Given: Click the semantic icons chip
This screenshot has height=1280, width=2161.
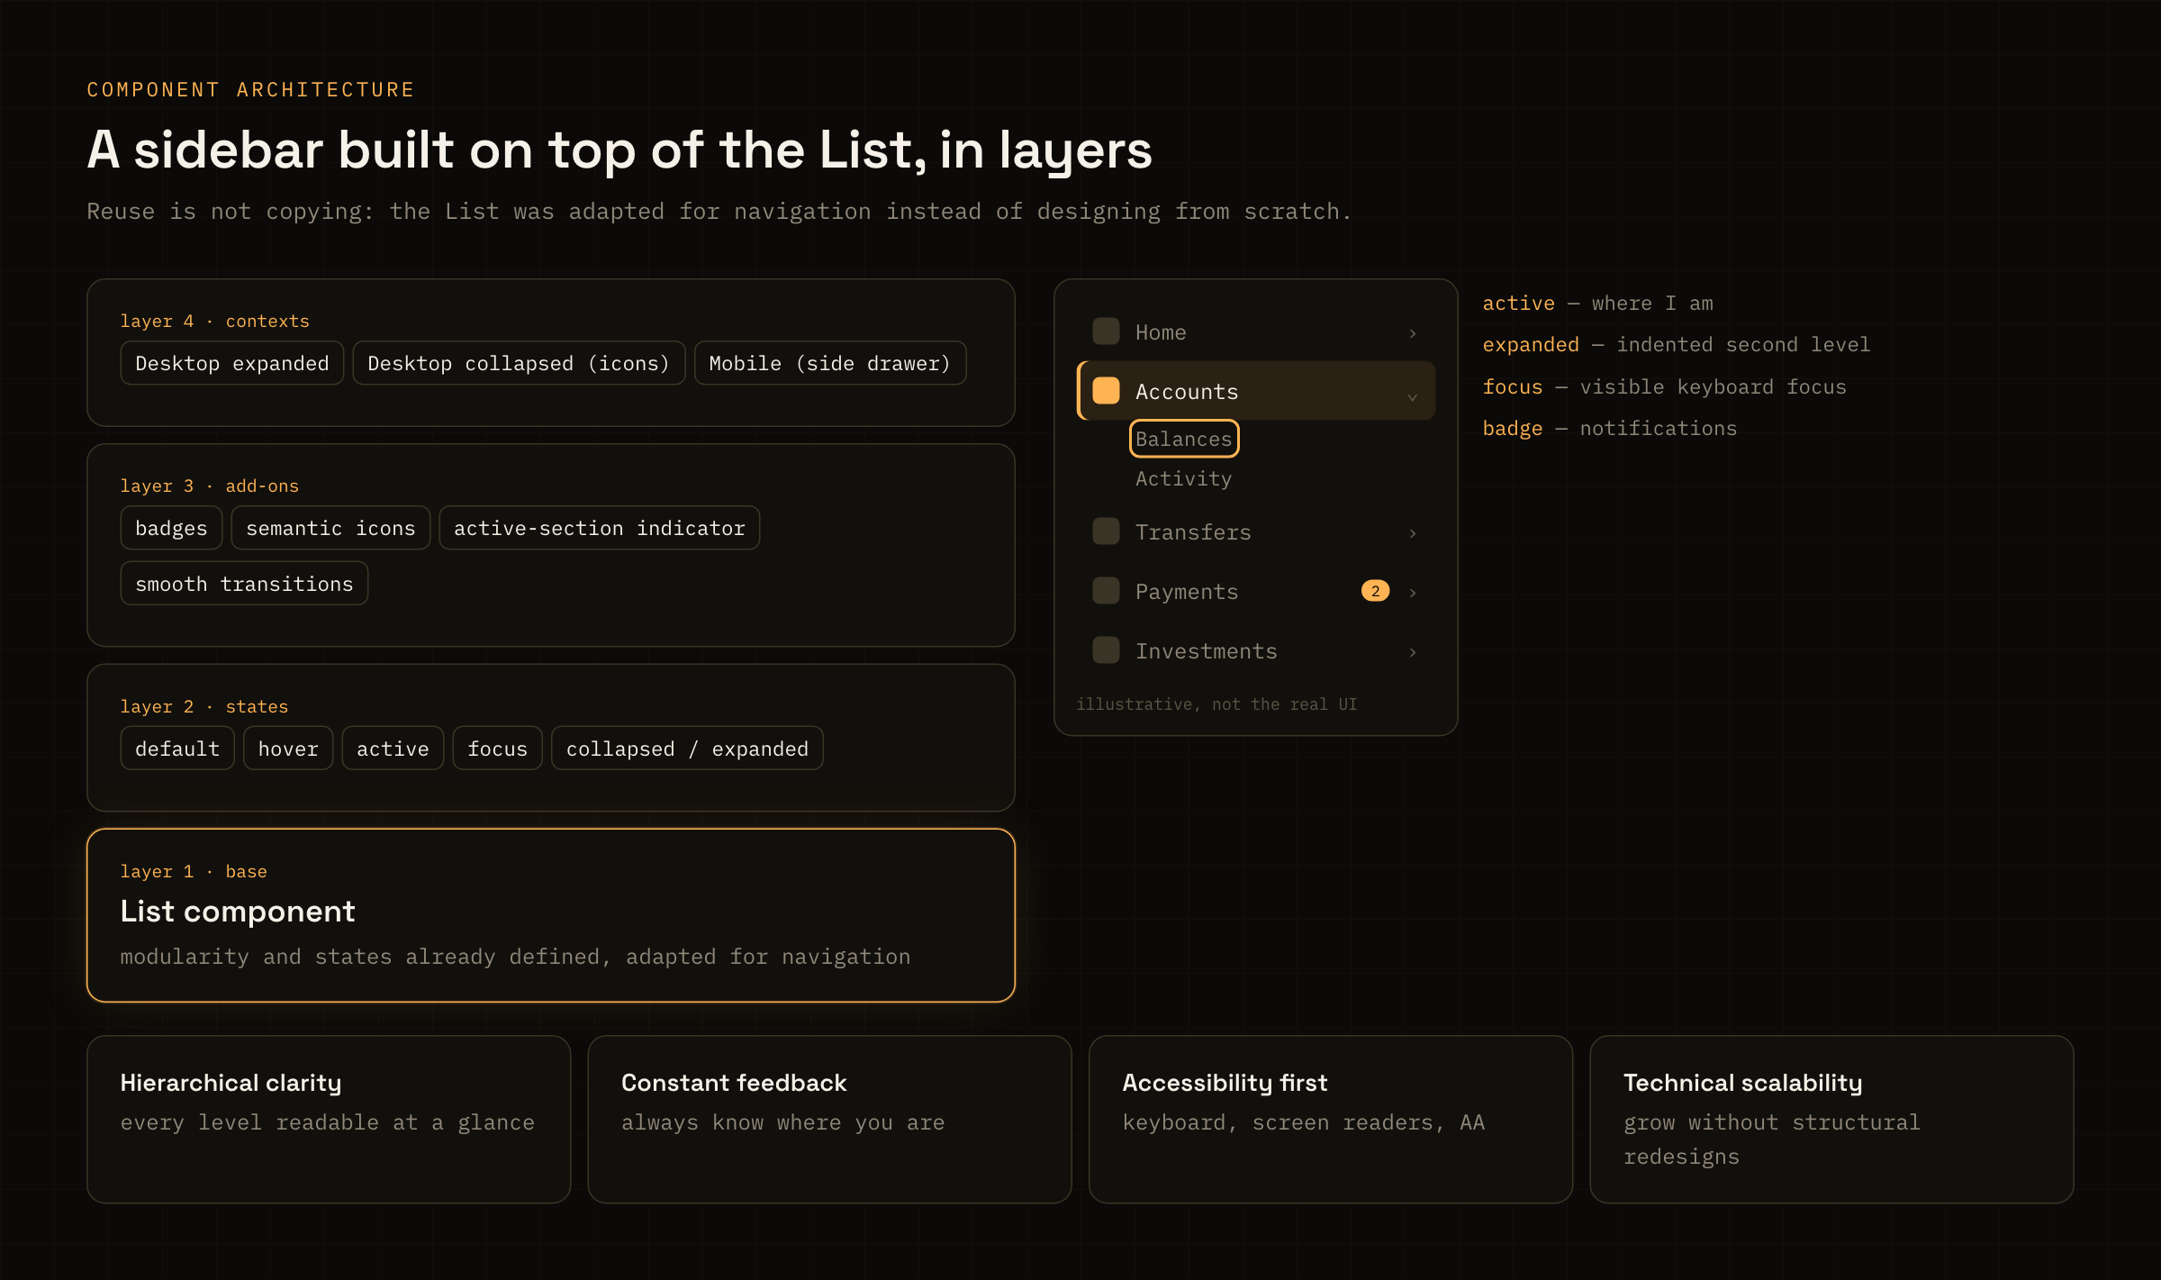Looking at the screenshot, I should coord(330,528).
